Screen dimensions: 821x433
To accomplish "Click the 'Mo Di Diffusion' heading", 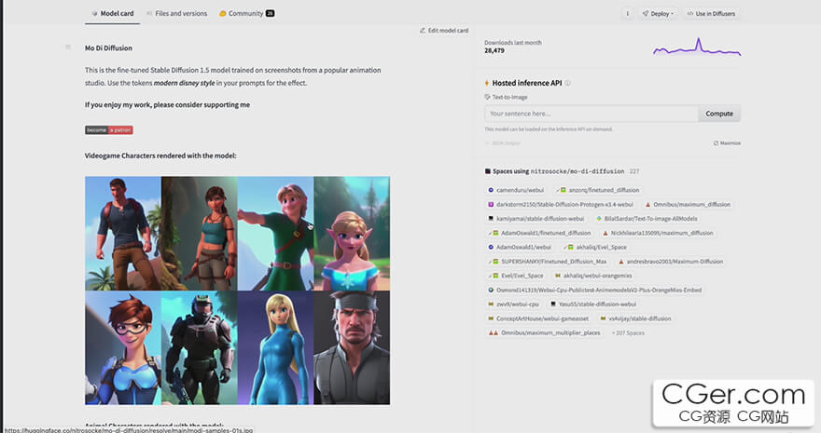I will (108, 48).
